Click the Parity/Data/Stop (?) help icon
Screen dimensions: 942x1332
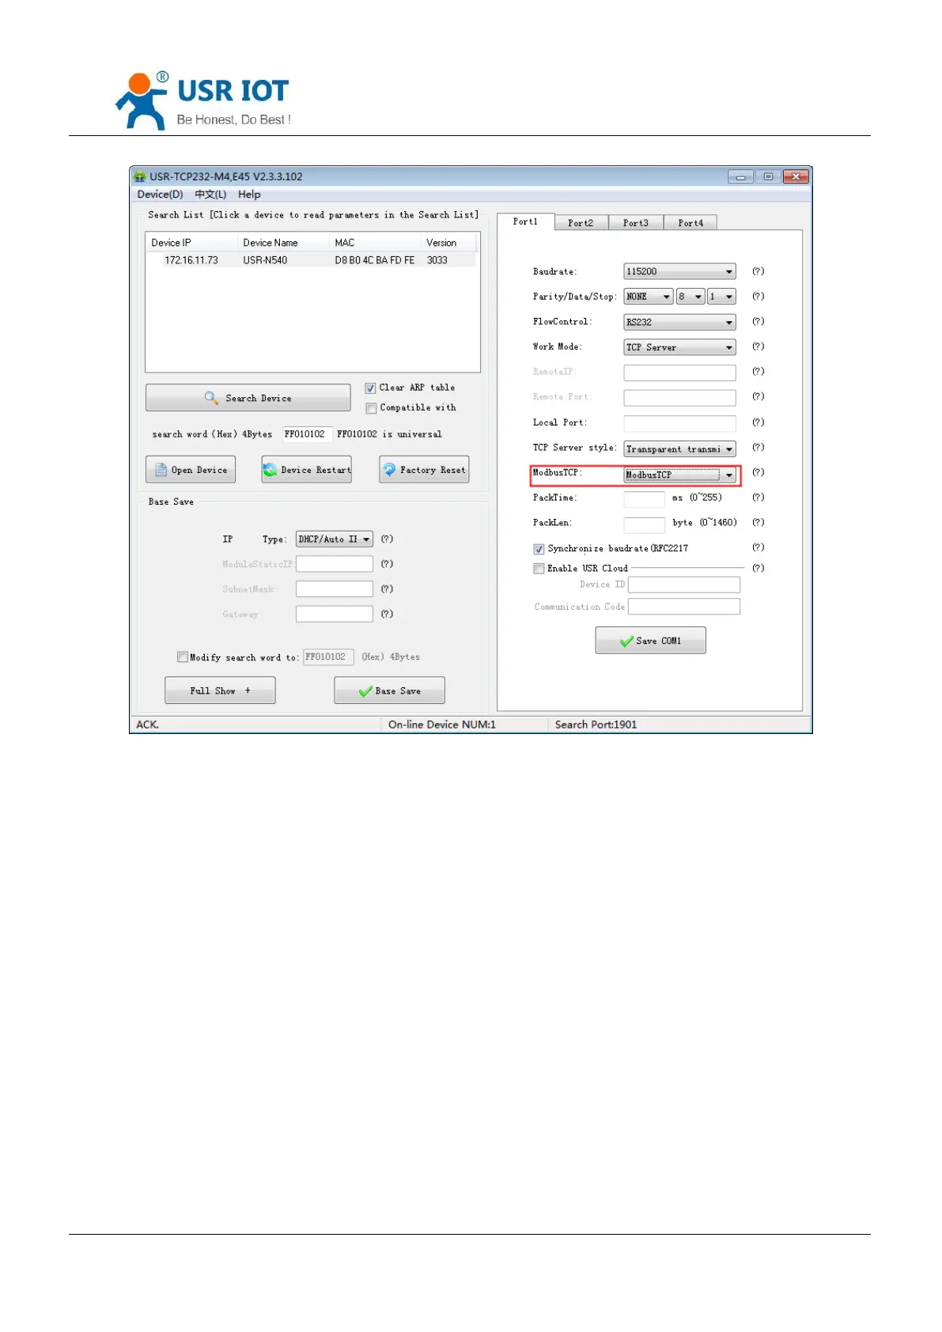pos(759,297)
